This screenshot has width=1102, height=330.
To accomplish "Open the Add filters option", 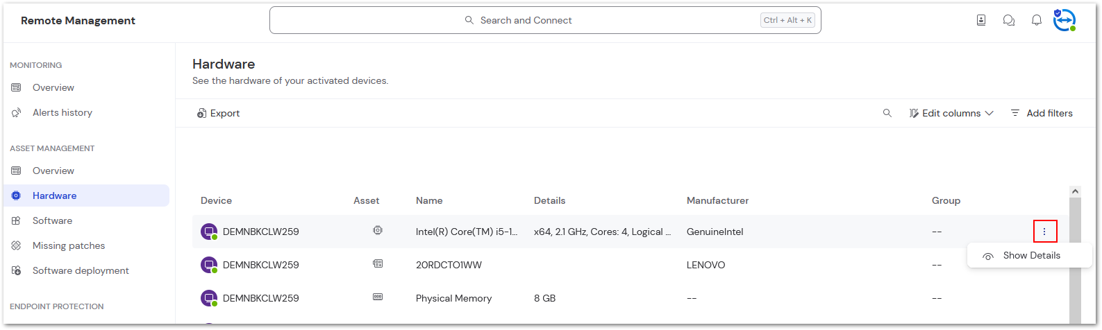I will pyautogui.click(x=1041, y=113).
